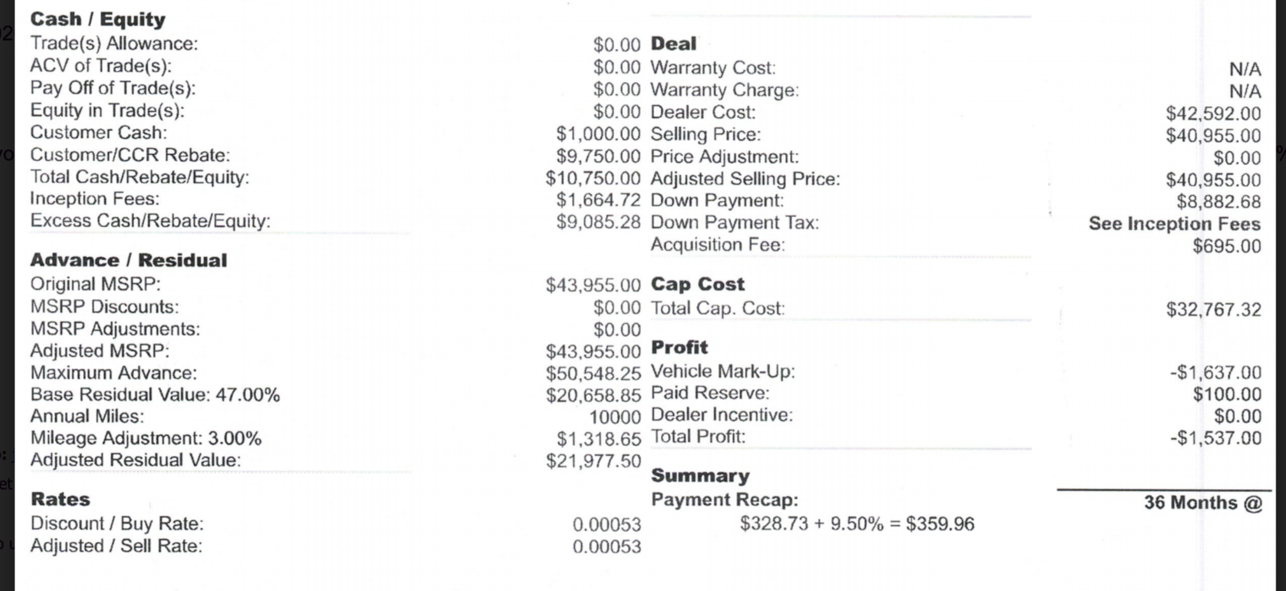
Task: Select the Customer/CCR Rebate $9,750.00 amount
Action: (598, 156)
